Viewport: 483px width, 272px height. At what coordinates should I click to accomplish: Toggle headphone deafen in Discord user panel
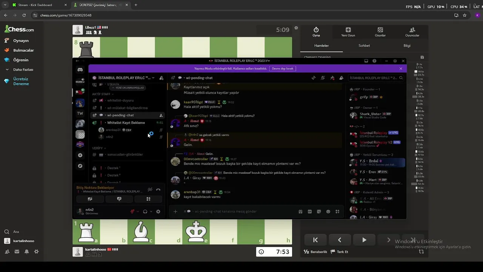pyautogui.click(x=145, y=212)
